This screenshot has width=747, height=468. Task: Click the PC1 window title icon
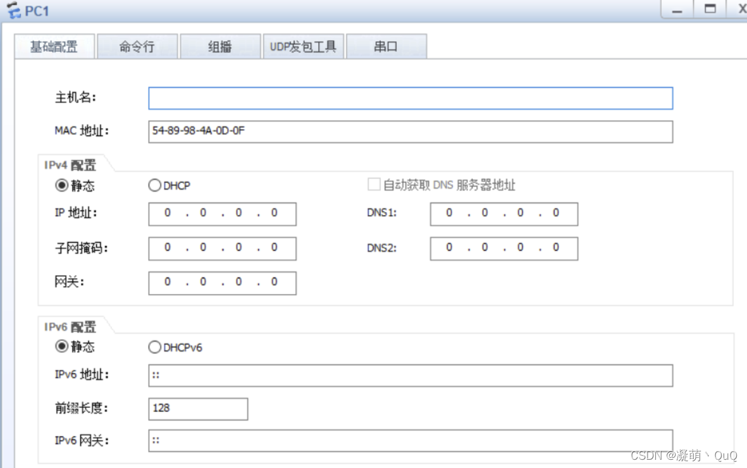coord(13,10)
